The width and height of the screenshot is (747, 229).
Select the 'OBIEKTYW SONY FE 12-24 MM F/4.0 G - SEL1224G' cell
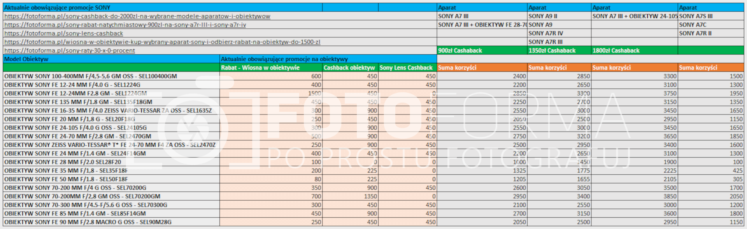[x=111, y=85]
